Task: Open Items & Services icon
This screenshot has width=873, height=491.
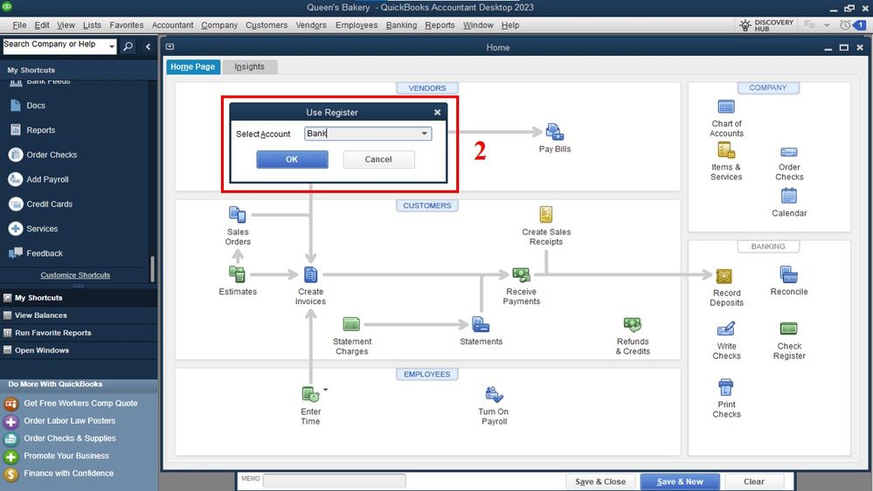Action: (726, 150)
